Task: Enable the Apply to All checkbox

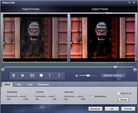Action: pos(118,93)
